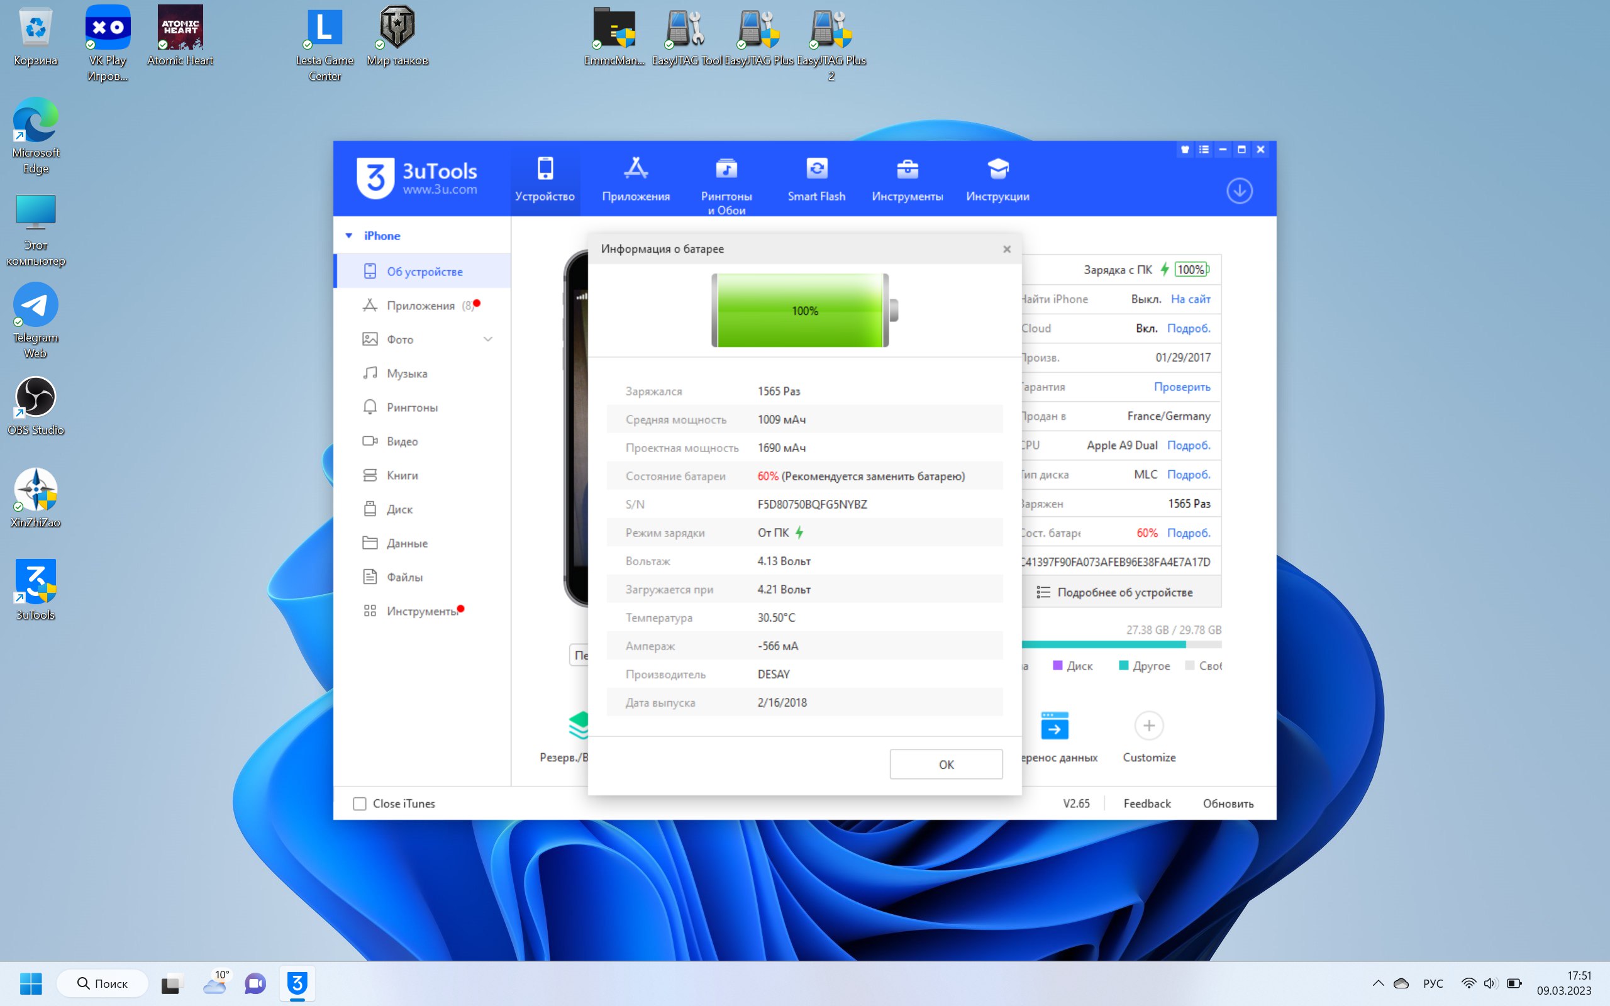This screenshot has width=1610, height=1006.
Task: Close the Информация о батарее dialog
Action: 1007,249
